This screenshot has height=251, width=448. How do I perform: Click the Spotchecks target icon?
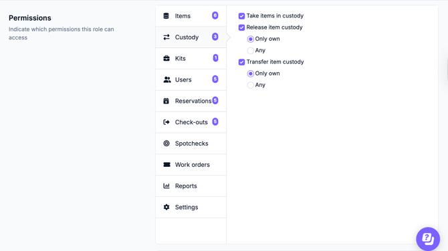click(166, 143)
